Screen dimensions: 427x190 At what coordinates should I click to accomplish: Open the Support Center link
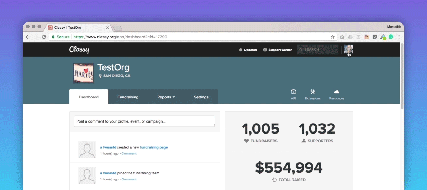click(x=278, y=50)
